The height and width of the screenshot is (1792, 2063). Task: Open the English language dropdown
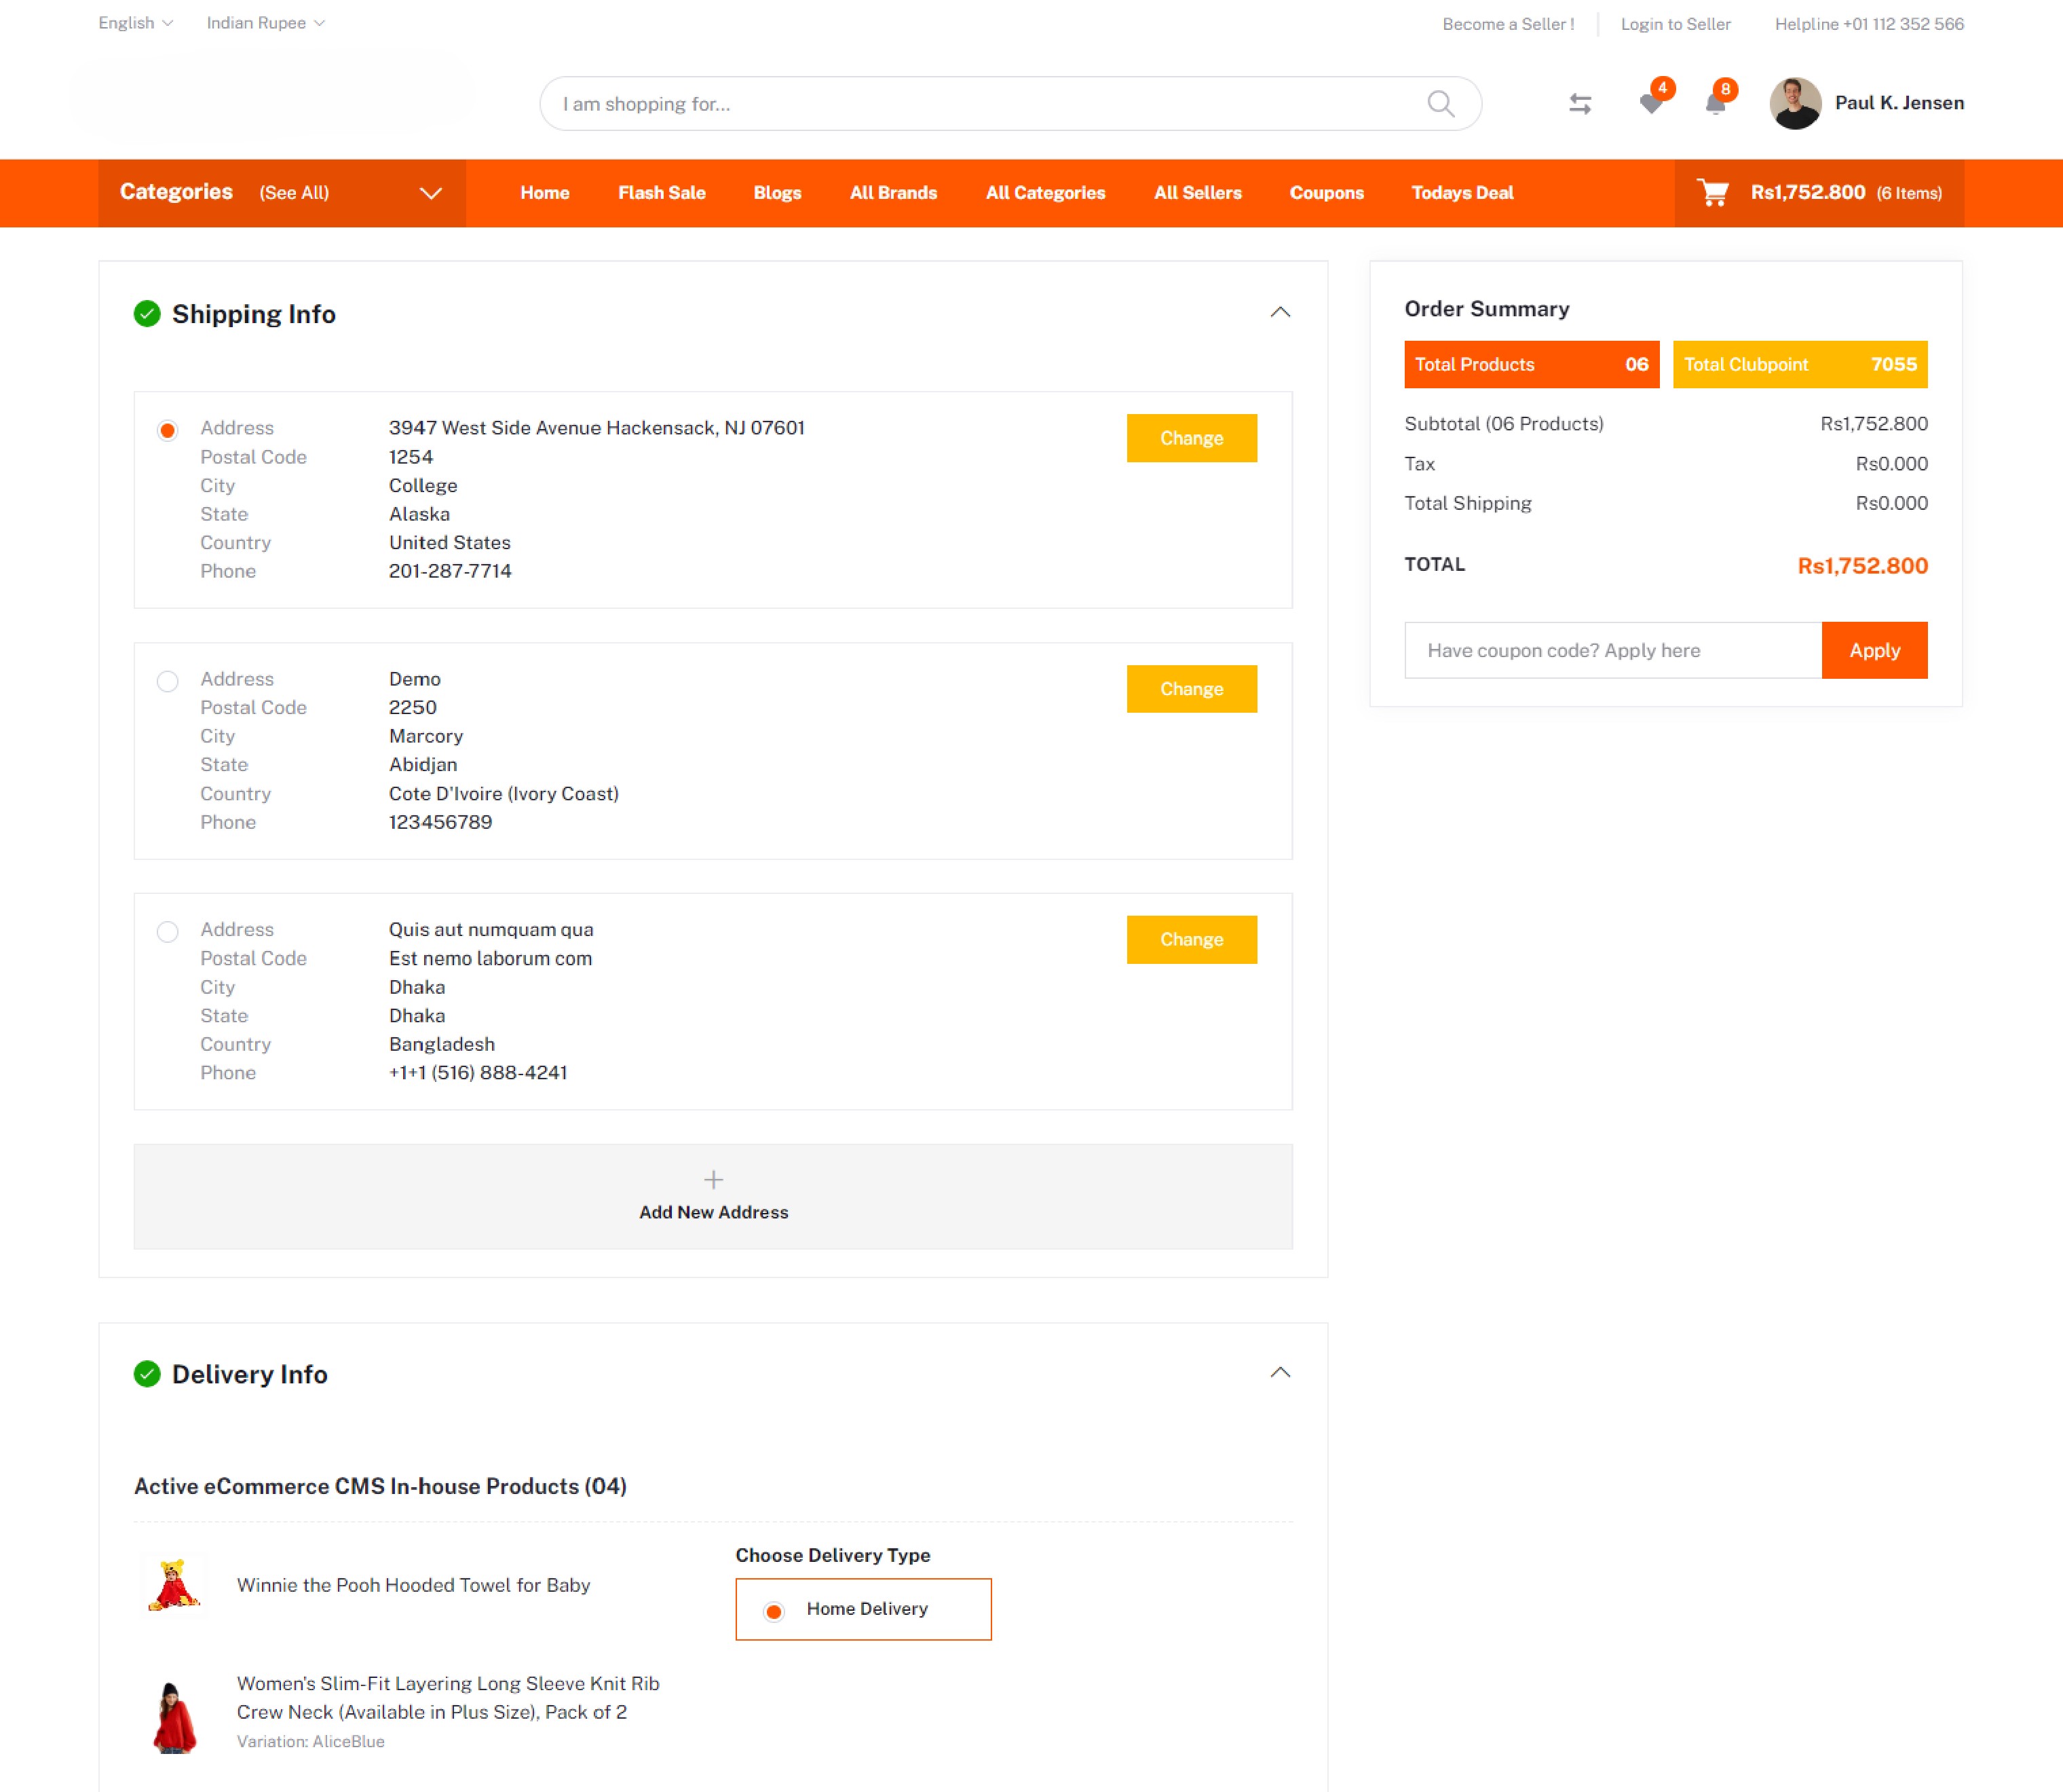click(x=135, y=23)
